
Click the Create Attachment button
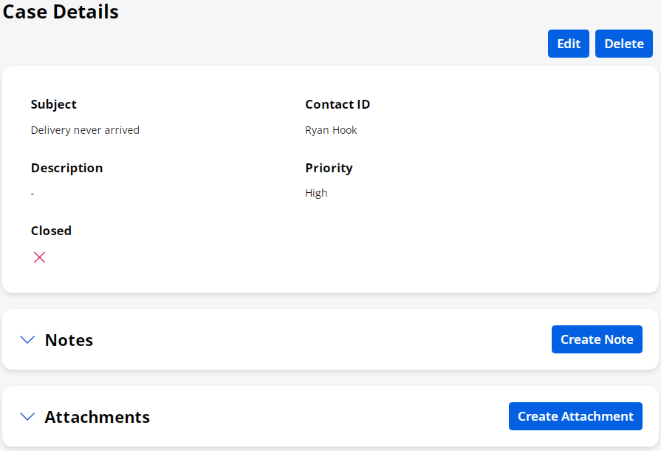(575, 416)
